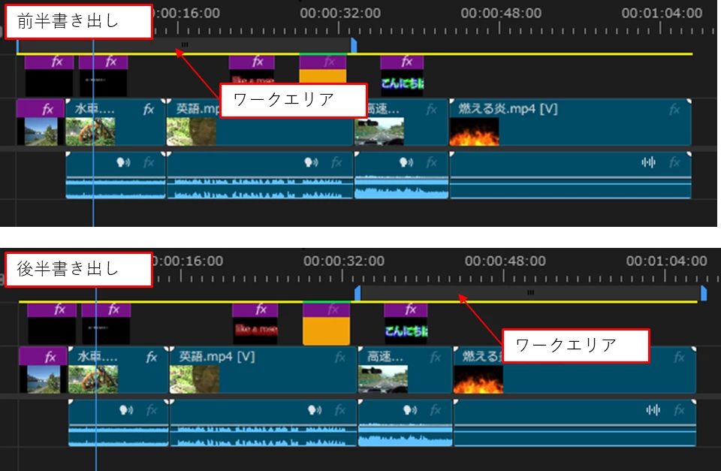Click speaker icon on 水車 audio clip, 前半書き出し timeline
The width and height of the screenshot is (721, 471).
(x=123, y=162)
